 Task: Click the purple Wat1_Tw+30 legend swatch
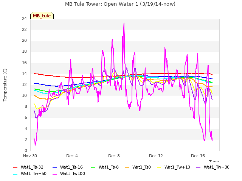(198, 167)
